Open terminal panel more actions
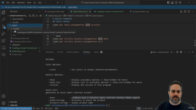This screenshot has height=110, width=196. coord(185,52)
